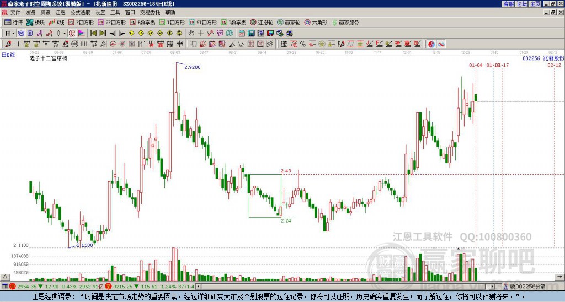
Task: Open the 交易委托 menu
Action: click(x=150, y=13)
